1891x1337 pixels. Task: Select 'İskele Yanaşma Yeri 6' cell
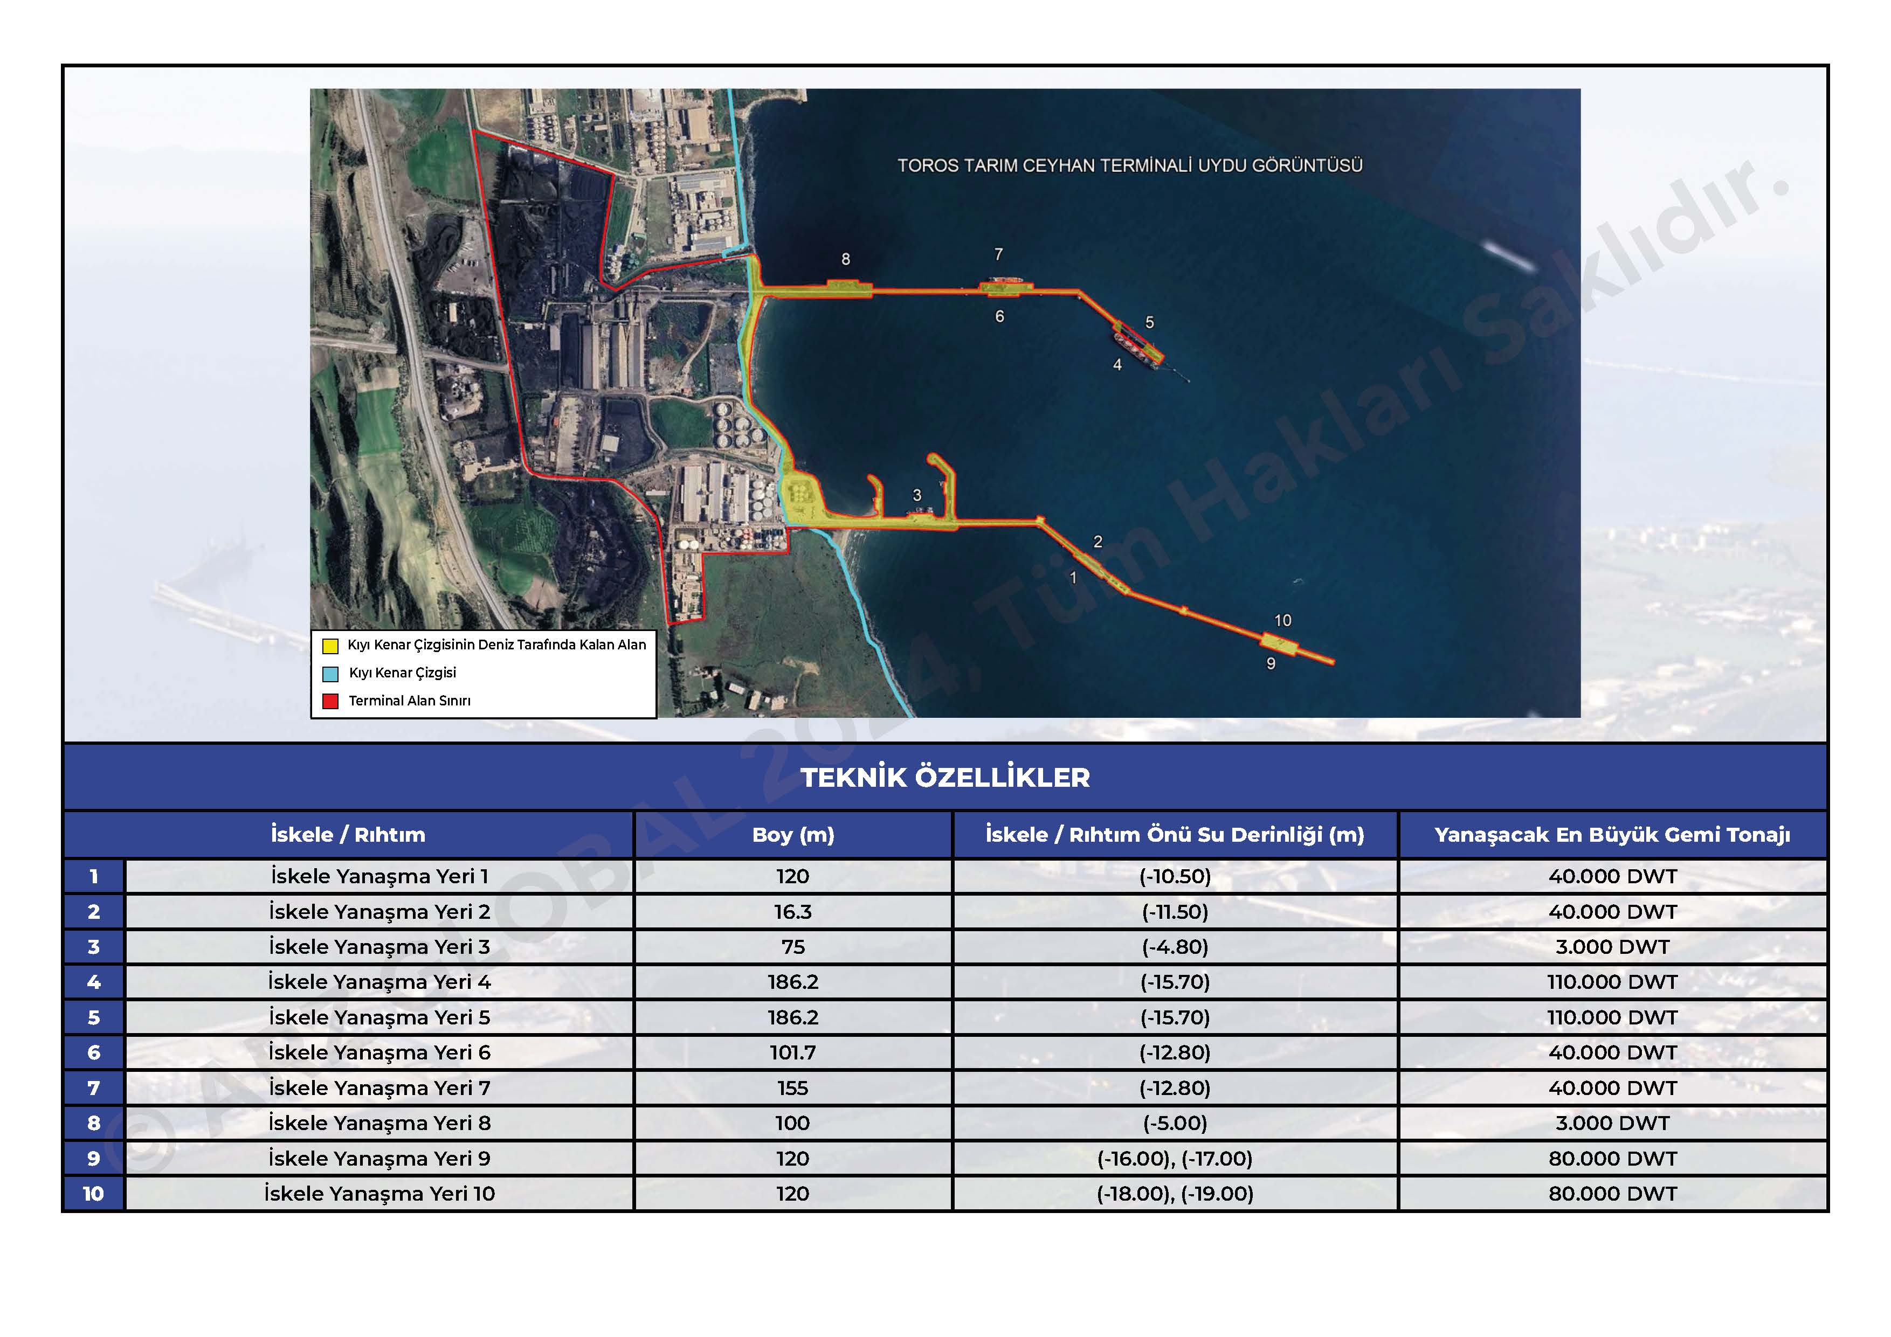point(379,1053)
